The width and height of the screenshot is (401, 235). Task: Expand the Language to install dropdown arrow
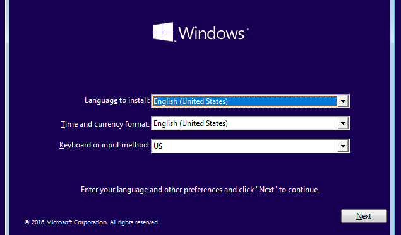coord(343,101)
